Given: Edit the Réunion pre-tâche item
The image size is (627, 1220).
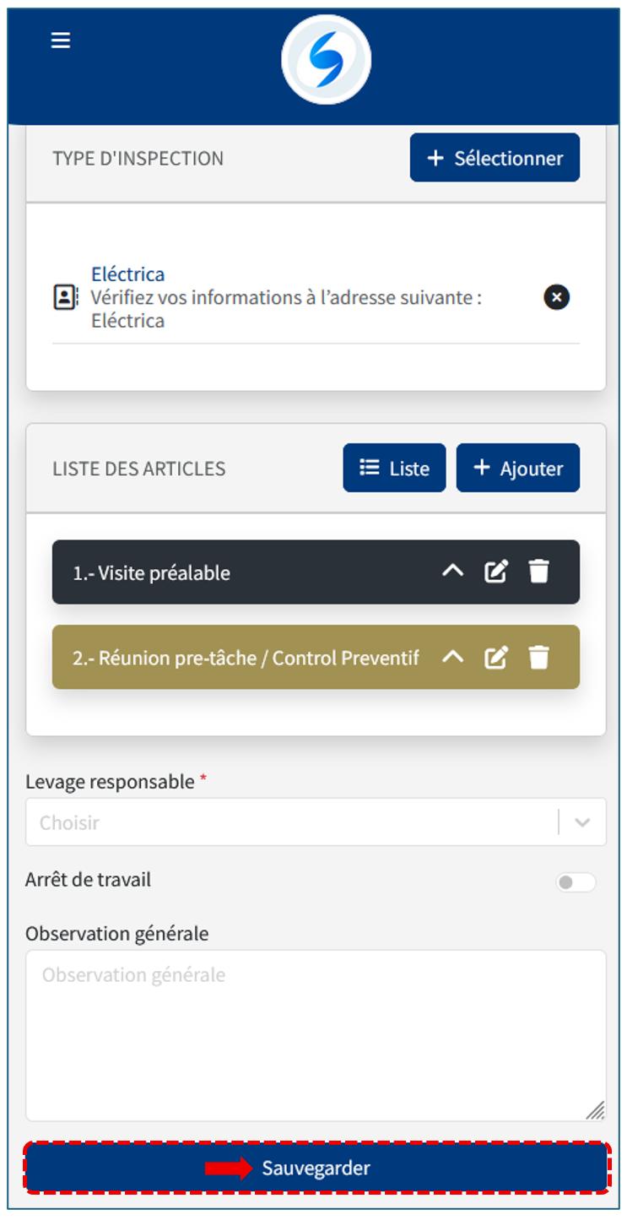Looking at the screenshot, I should click(496, 658).
